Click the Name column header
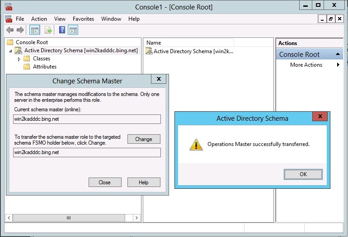The image size is (348, 237). click(x=189, y=42)
